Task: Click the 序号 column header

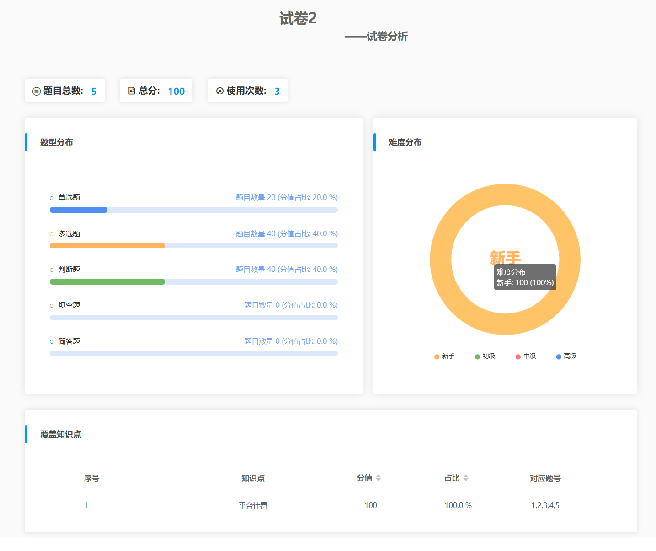Action: 91,478
